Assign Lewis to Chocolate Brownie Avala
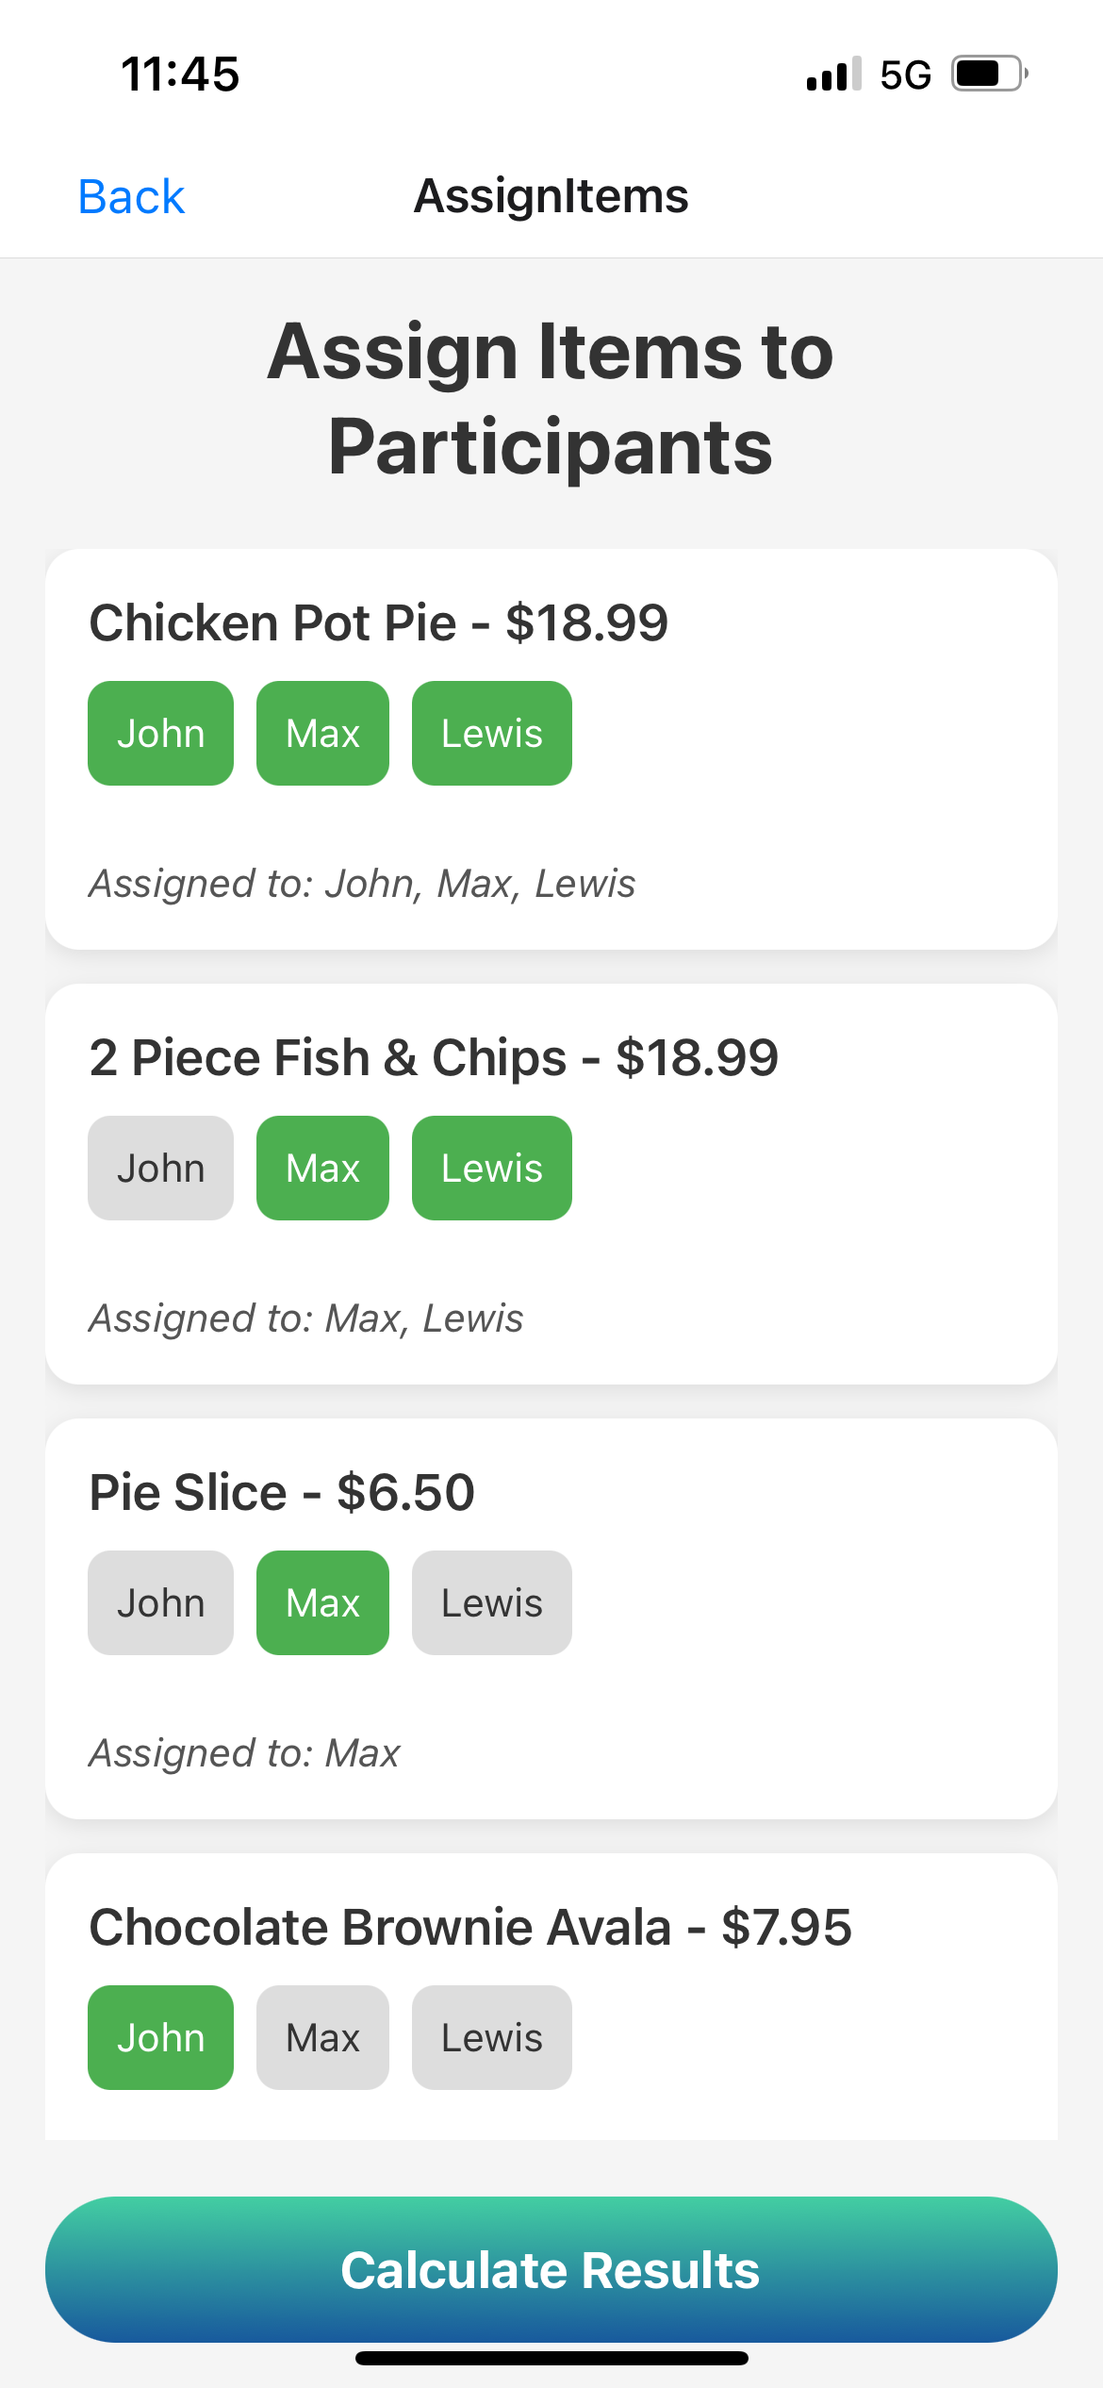Image resolution: width=1103 pixels, height=2388 pixels. click(x=492, y=2037)
